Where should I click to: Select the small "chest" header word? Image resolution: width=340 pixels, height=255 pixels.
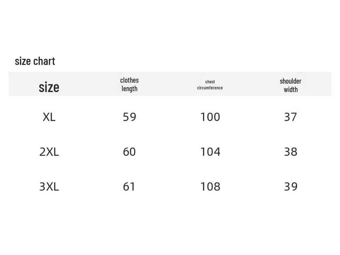210,82
